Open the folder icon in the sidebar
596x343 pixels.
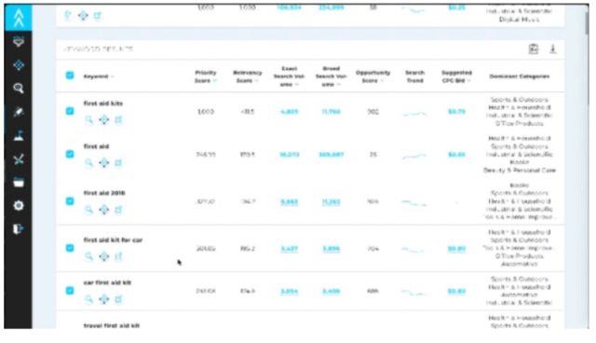coord(19,183)
